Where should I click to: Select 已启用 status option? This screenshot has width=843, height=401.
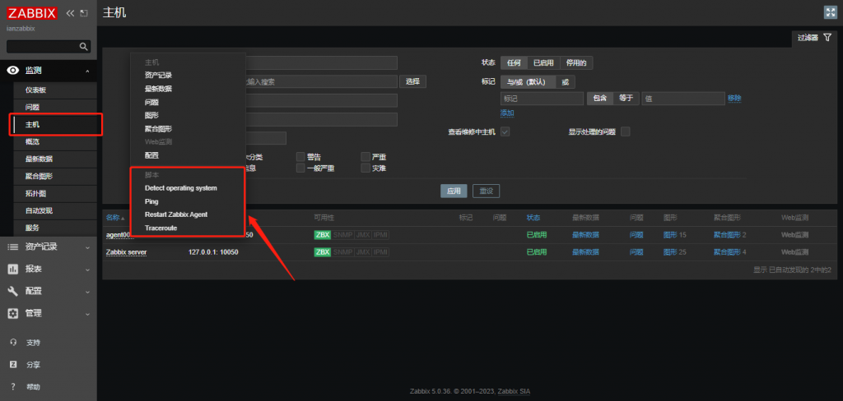[x=543, y=62]
